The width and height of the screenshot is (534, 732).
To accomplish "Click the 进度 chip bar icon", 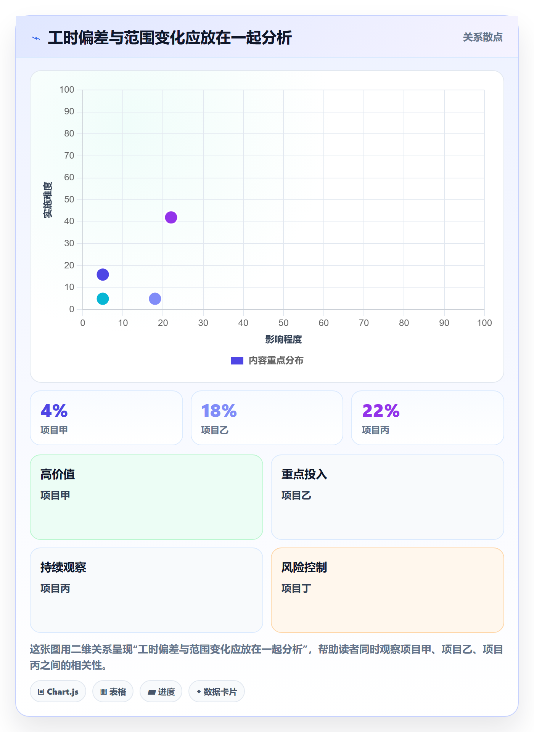I will coord(151,692).
